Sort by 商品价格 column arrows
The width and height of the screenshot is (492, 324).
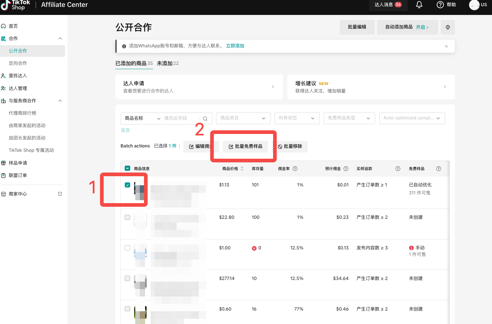(242, 169)
